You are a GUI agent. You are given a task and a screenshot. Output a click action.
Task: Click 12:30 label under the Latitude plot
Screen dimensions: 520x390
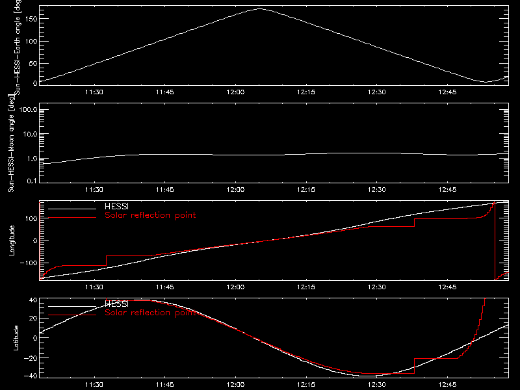click(x=377, y=385)
